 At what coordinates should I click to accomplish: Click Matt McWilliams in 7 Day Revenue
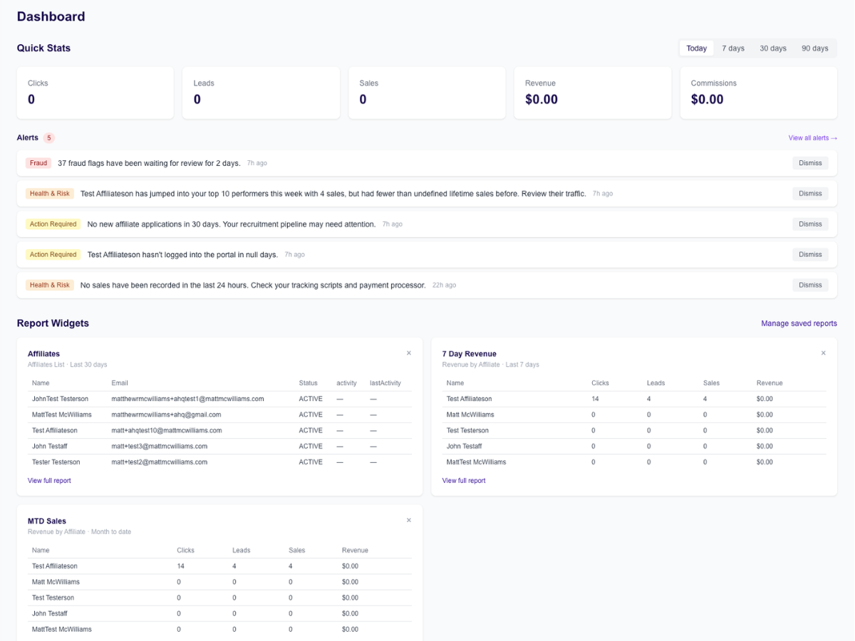coord(470,415)
